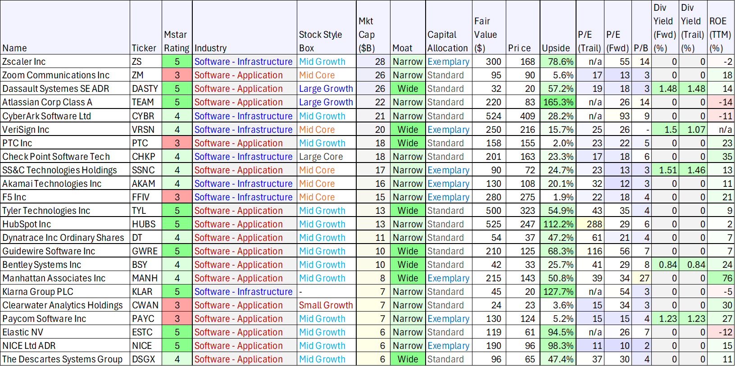Select the Zscaler Inc name cell
The width and height of the screenshot is (735, 366).
pyautogui.click(x=65, y=62)
